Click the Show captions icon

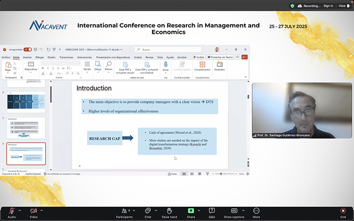tap(234, 211)
